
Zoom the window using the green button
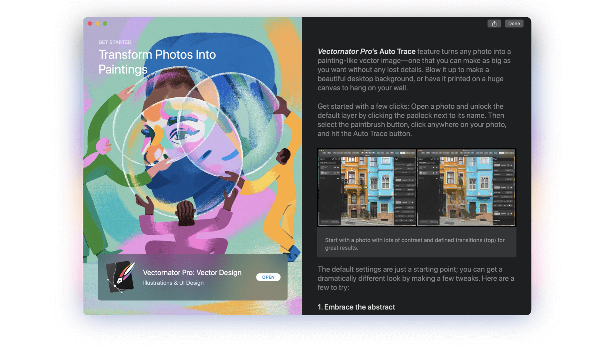point(105,24)
